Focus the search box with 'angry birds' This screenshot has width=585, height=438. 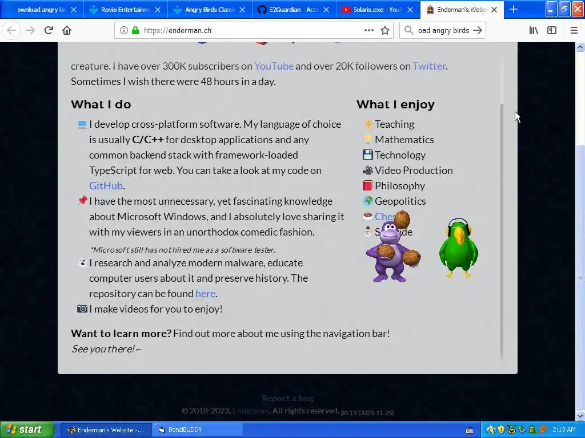click(x=443, y=30)
